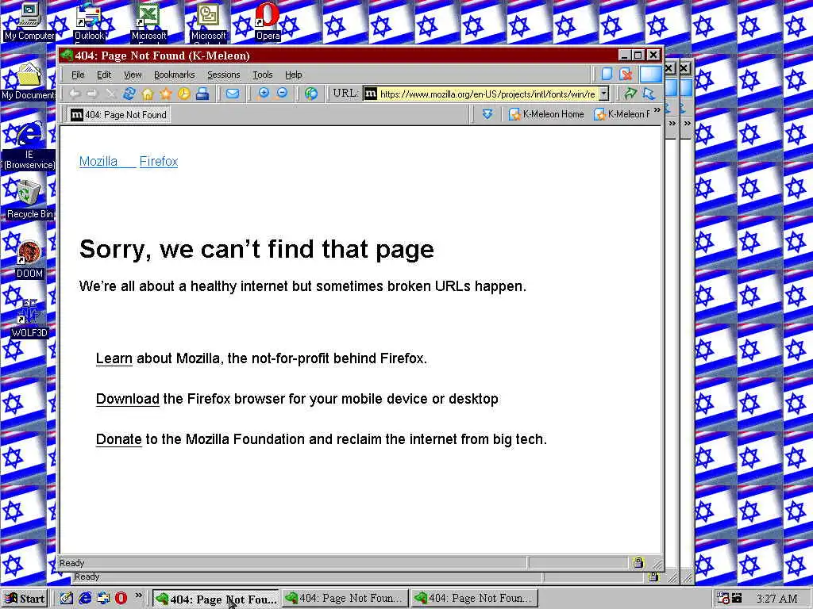The image size is (813, 609).
Task: Open the K-Meleon Home bookmark button
Action: 546,114
